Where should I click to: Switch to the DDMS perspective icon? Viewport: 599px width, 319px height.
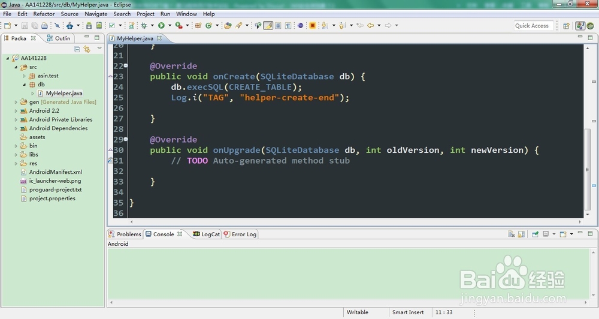590,26
